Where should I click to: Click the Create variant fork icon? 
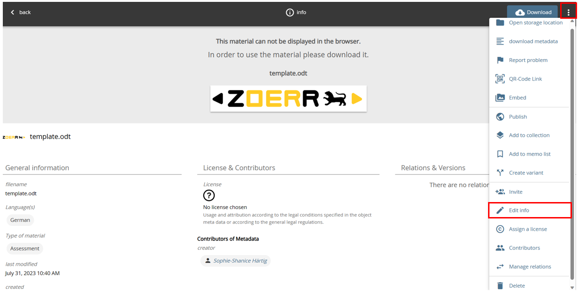[500, 173]
